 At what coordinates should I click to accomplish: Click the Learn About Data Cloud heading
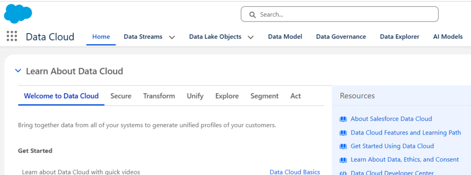(75, 71)
